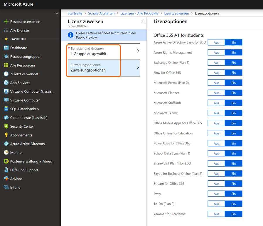Screen dimensions: 263x226
Task: Click the Abonnements key icon
Action: click(6, 135)
